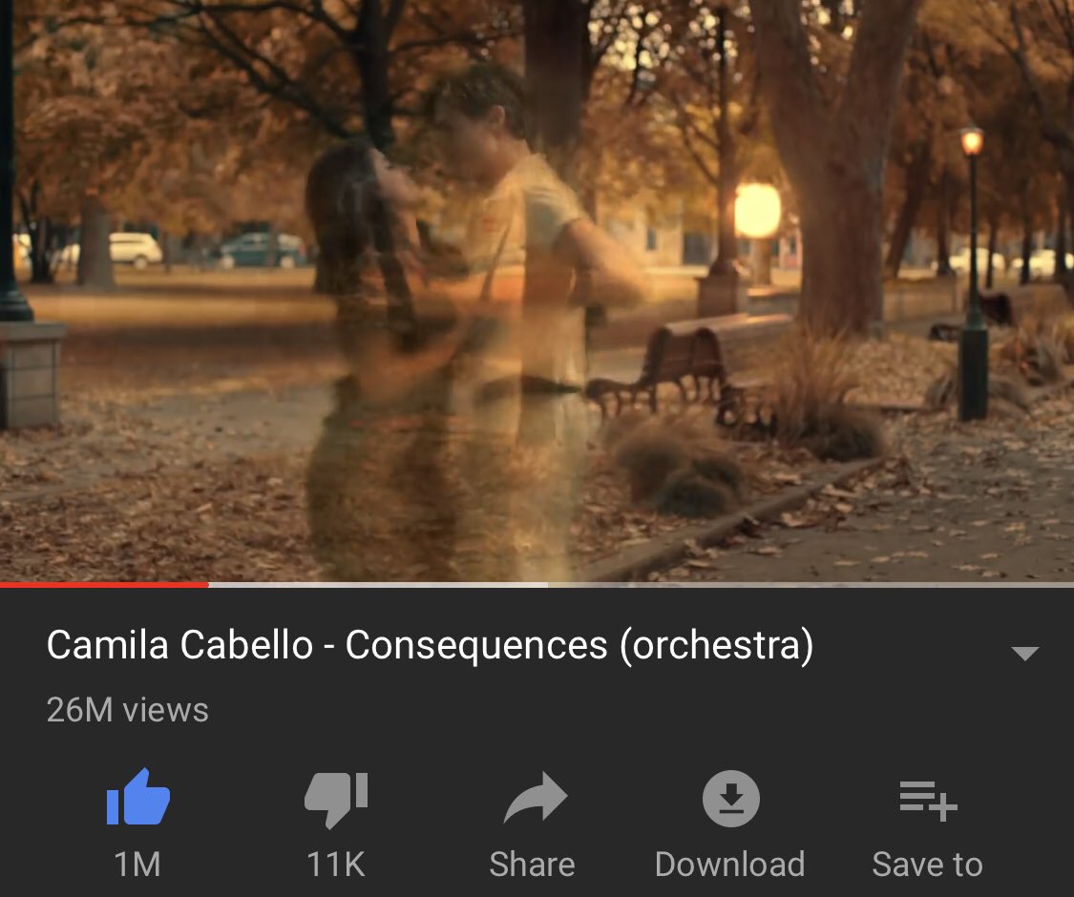The width and height of the screenshot is (1074, 897).
Task: Seek within the red played progress segment
Action: tap(104, 585)
